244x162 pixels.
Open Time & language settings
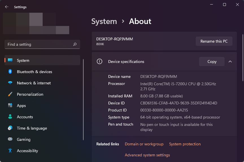coord(42,128)
